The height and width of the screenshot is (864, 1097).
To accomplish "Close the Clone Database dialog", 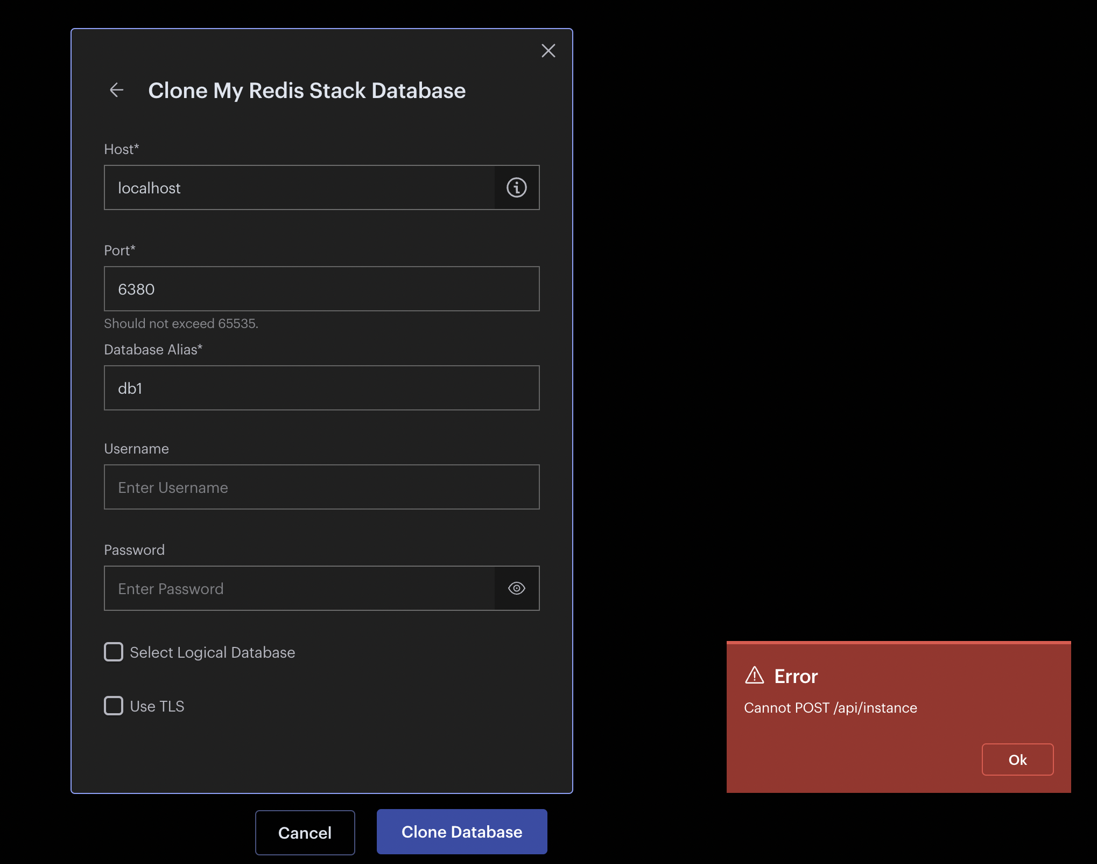I will (x=548, y=51).
